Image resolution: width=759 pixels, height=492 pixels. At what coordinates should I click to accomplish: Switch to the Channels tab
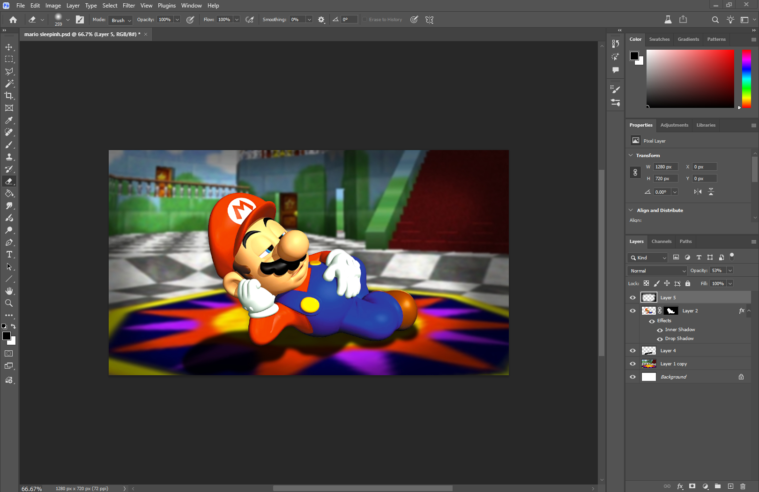coord(661,242)
